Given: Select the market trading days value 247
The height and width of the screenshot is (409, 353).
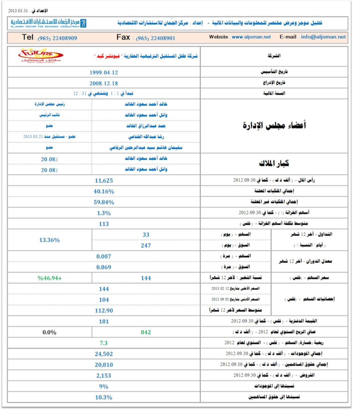Looking at the screenshot, I should click(146, 246).
